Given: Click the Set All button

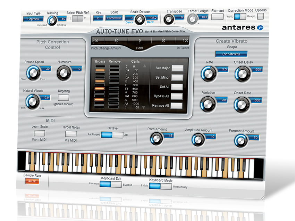Looking at the screenshot, I should coord(177,87).
